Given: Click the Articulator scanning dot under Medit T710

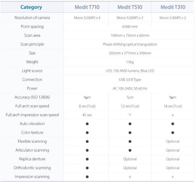Looking at the screenshot, I should tap(87, 150).
